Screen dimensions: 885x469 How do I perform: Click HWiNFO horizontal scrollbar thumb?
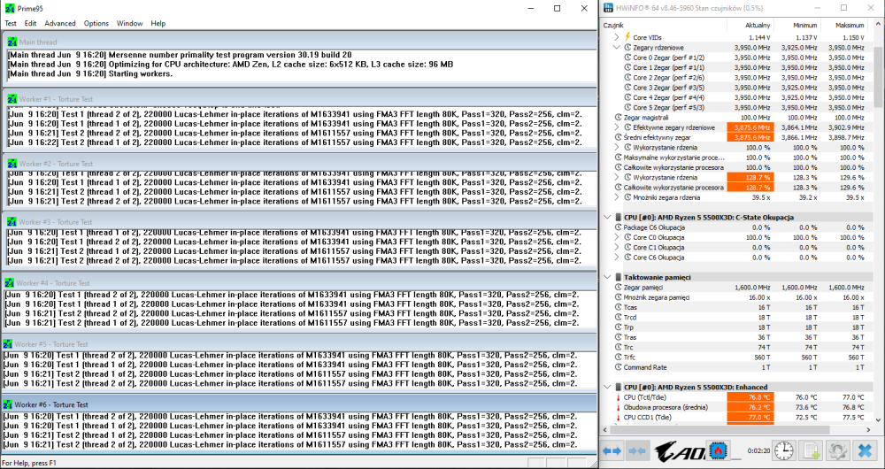722,430
